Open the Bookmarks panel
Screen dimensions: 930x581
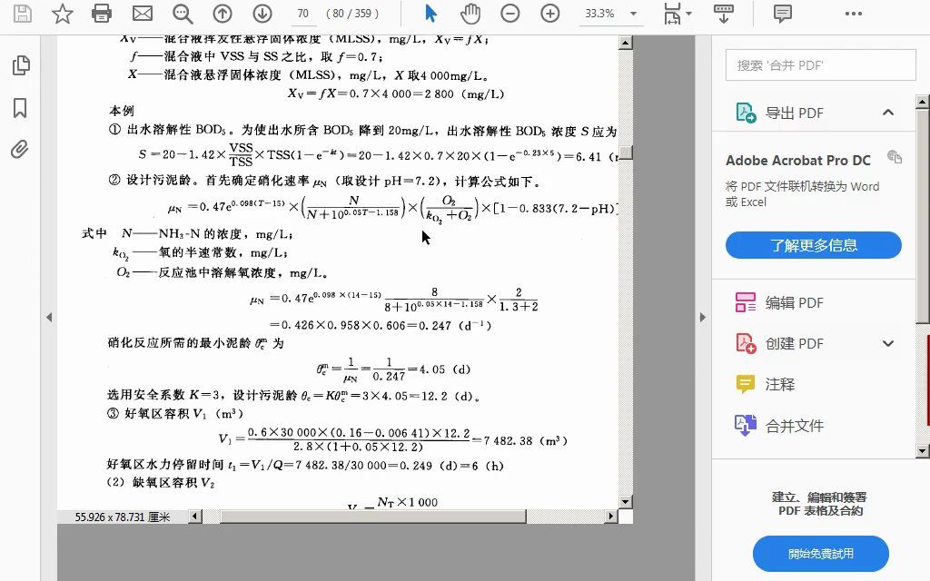click(19, 107)
